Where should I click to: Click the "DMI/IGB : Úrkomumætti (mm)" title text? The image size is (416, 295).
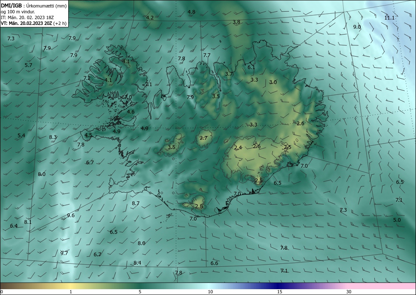tap(34, 6)
